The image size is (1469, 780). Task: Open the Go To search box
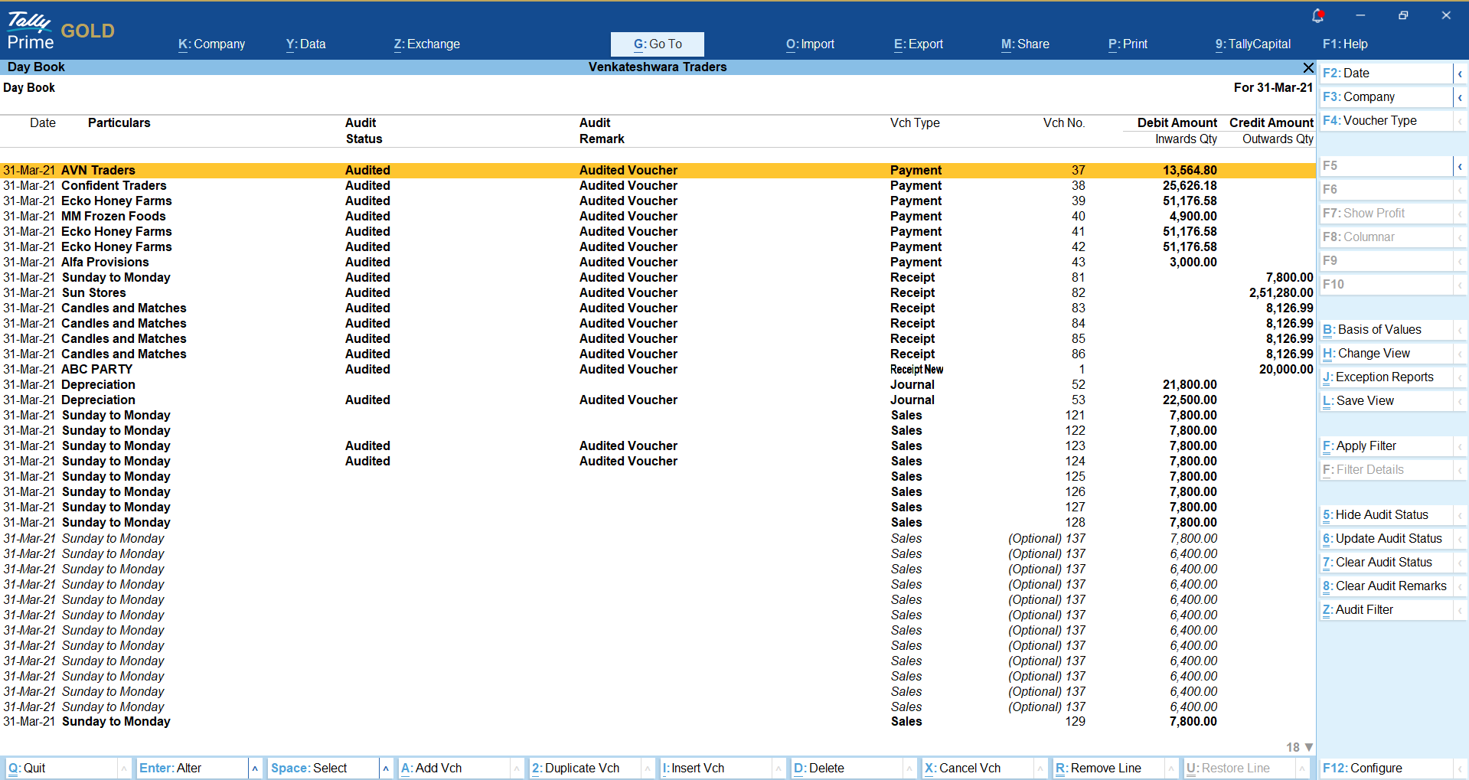coord(657,44)
